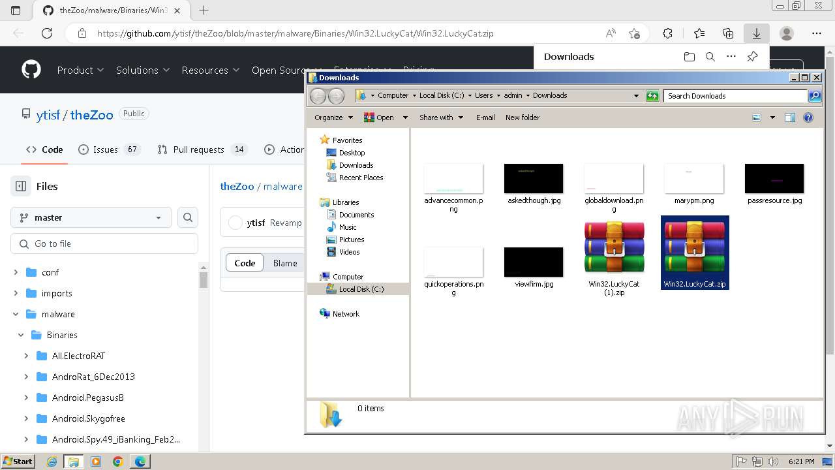Open Edge Settings and more menu
Image resolution: width=835 pixels, height=470 pixels.
(x=817, y=33)
